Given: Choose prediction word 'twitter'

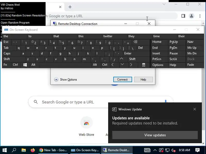Looking at the screenshot, I should click(114, 36).
